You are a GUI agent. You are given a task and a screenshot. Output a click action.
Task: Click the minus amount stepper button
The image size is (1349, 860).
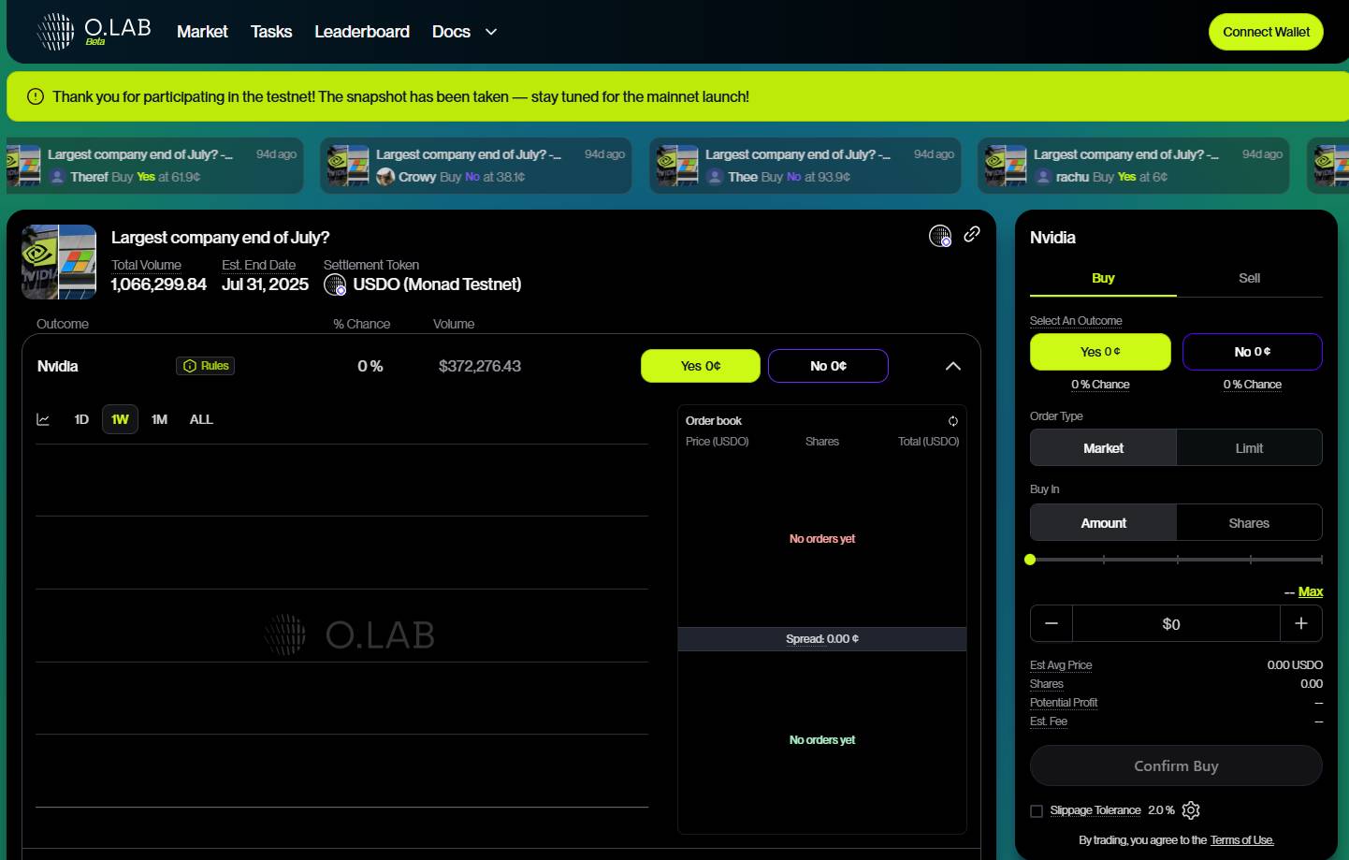click(1052, 623)
